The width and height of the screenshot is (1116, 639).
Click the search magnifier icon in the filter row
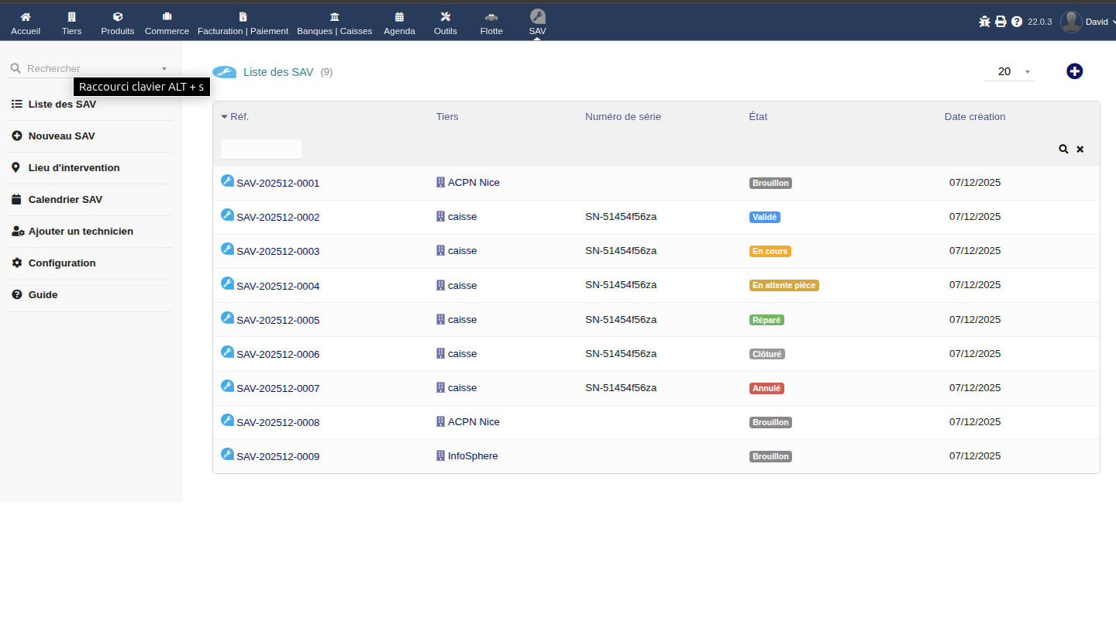click(x=1063, y=149)
